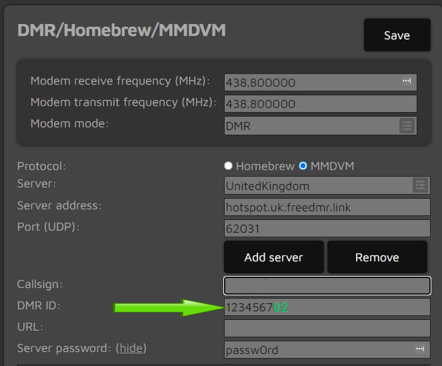442x366 pixels.
Task: Focus the Modem transmit frequency field
Action: click(x=320, y=103)
